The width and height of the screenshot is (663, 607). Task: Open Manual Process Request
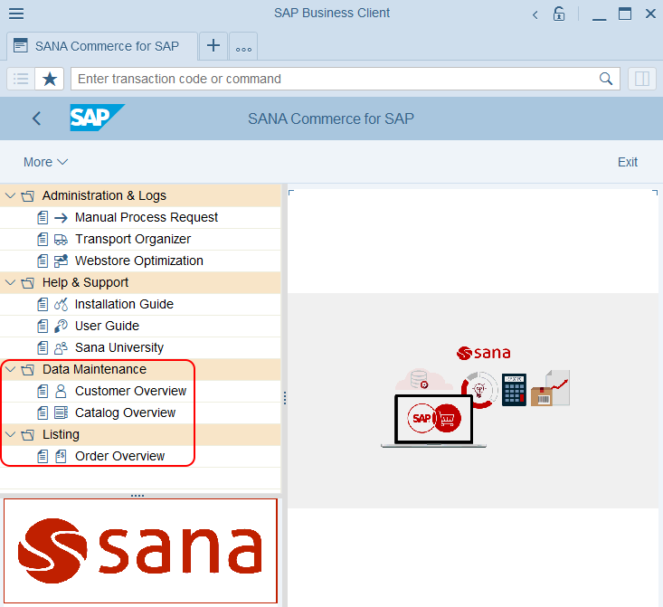pos(147,217)
